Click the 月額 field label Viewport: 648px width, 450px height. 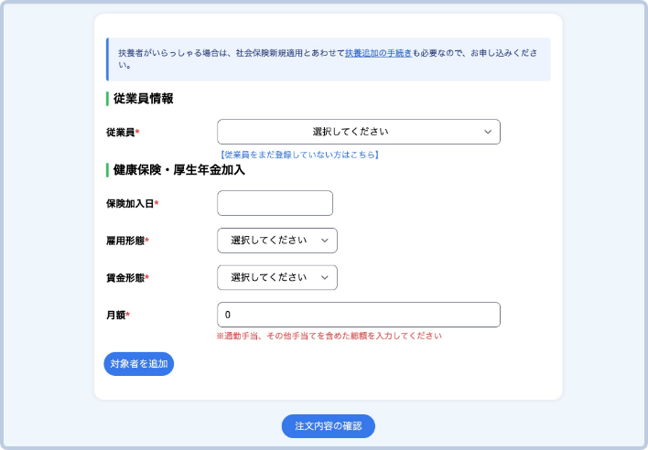coord(115,316)
